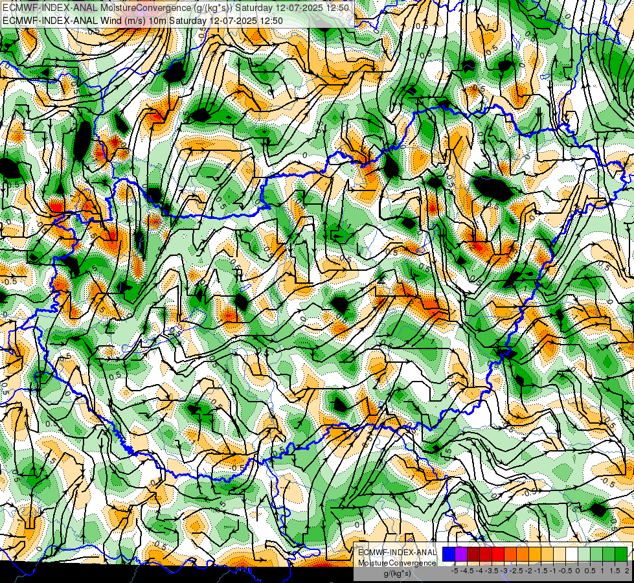The width and height of the screenshot is (634, 583).
Task: Click the legend tick value -5
Action: point(455,571)
